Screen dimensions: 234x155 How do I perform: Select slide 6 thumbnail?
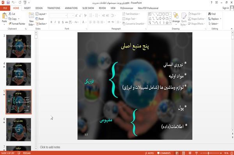point(19,130)
